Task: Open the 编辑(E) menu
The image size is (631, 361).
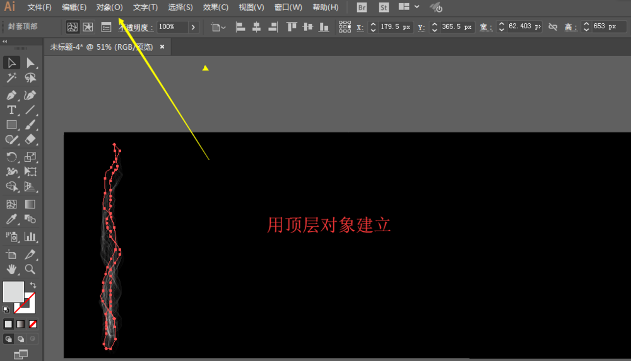Action: 74,7
